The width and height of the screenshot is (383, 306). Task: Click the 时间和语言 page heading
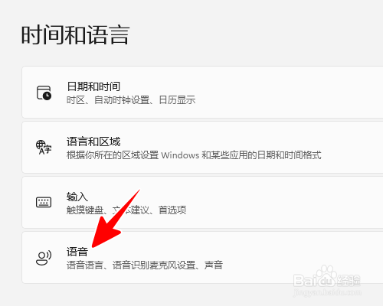[x=76, y=35]
